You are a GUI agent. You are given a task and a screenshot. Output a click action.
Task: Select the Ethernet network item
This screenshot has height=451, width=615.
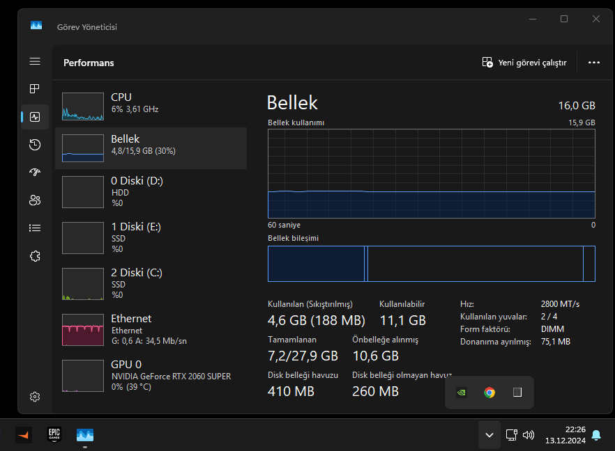tap(151, 329)
